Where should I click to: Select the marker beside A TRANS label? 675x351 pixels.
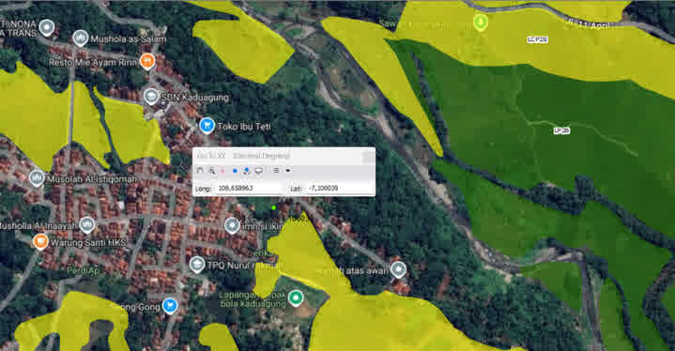point(47,27)
